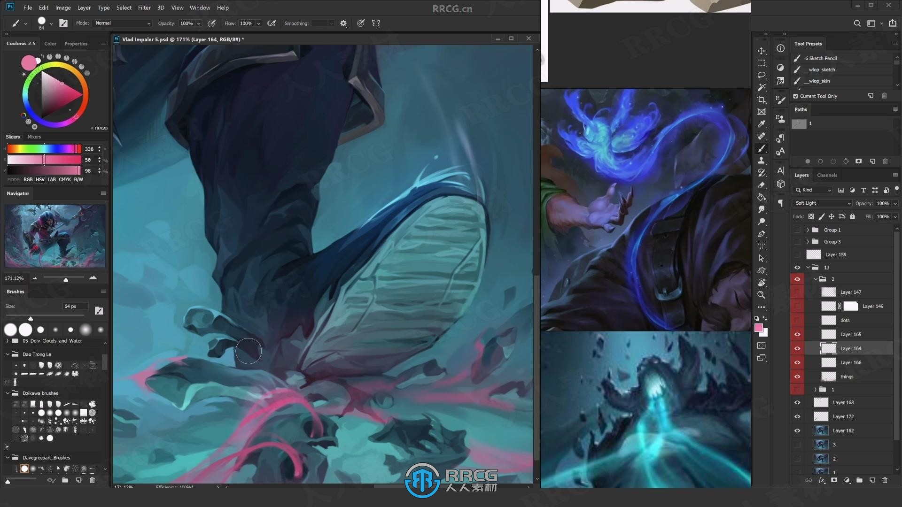This screenshot has width=902, height=507.
Task: Select the Eraser tool
Action: coord(762,185)
